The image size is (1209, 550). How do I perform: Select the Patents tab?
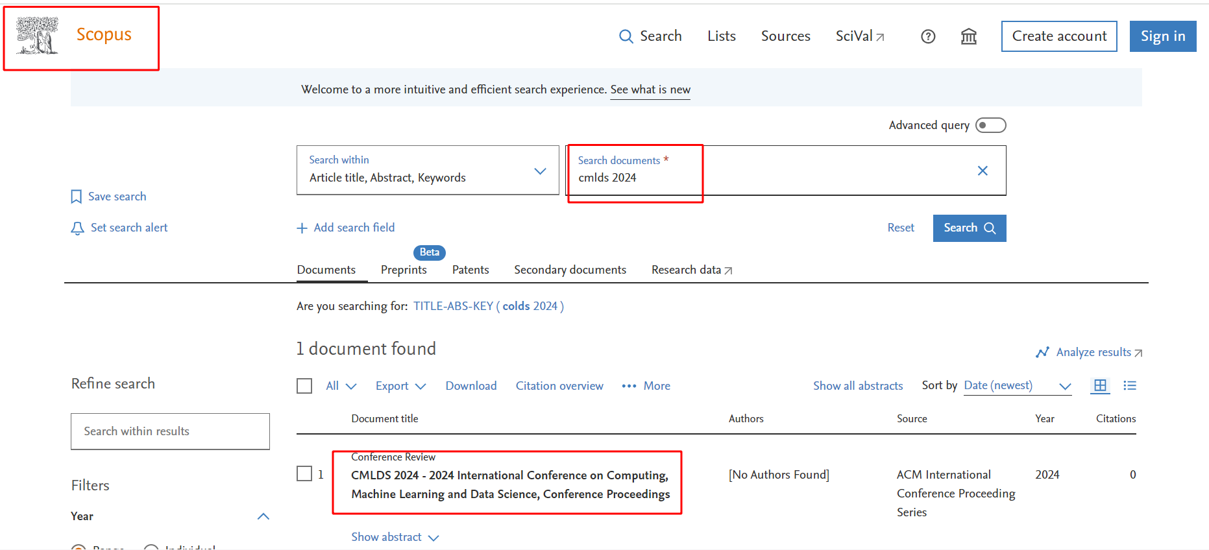[x=470, y=270]
